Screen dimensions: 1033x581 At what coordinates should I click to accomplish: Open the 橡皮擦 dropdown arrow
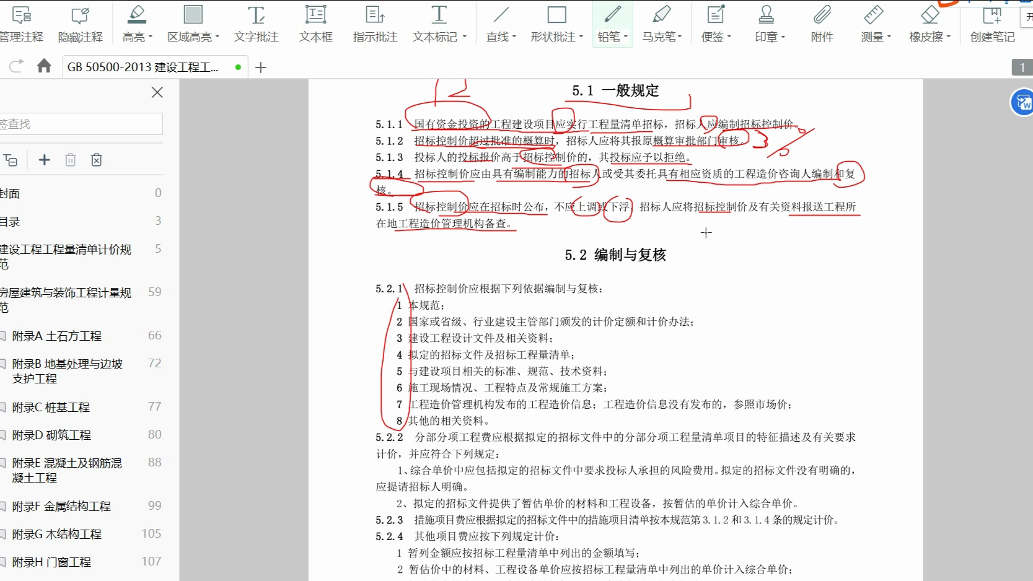pyautogui.click(x=949, y=37)
